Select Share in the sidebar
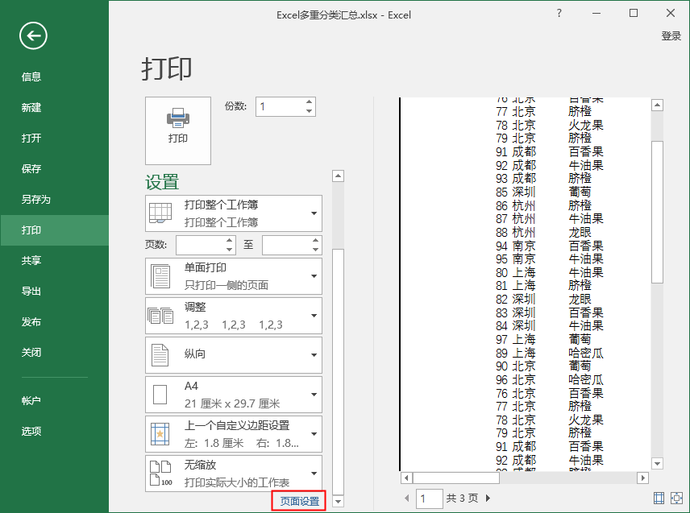 click(x=31, y=261)
